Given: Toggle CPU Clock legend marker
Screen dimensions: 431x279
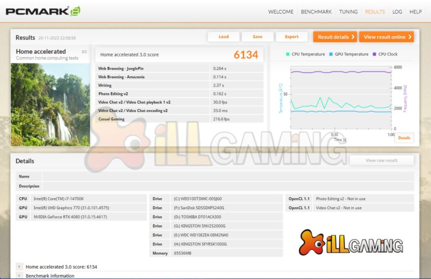Looking at the screenshot, I should pos(374,54).
